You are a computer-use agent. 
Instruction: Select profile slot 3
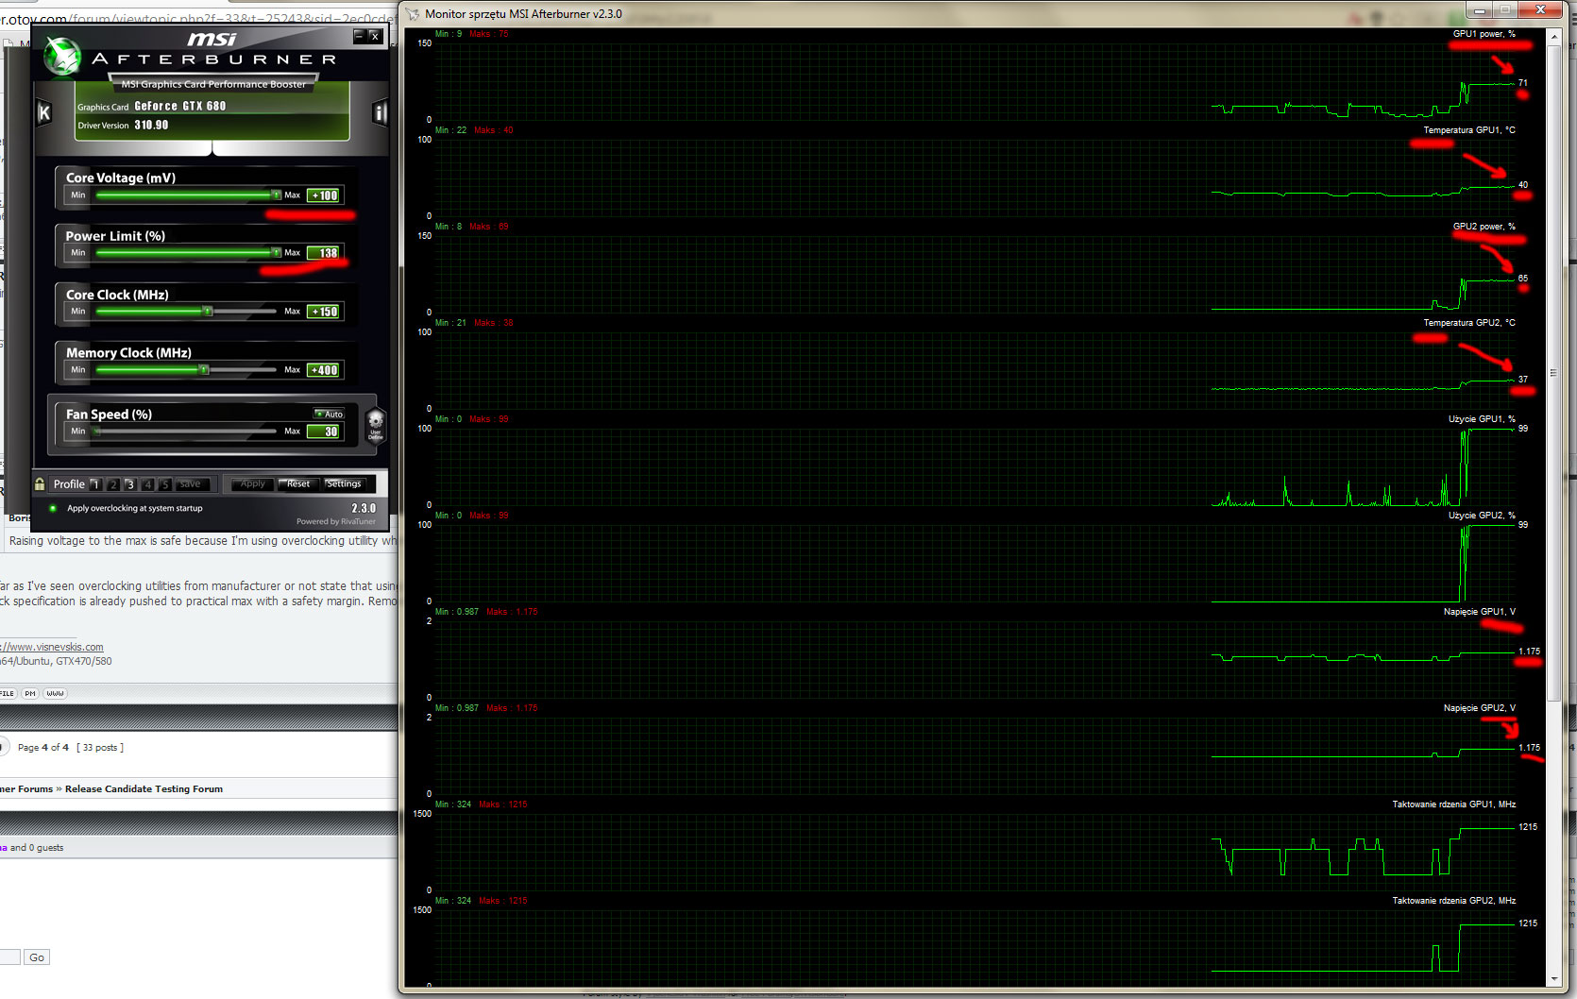pyautogui.click(x=130, y=484)
